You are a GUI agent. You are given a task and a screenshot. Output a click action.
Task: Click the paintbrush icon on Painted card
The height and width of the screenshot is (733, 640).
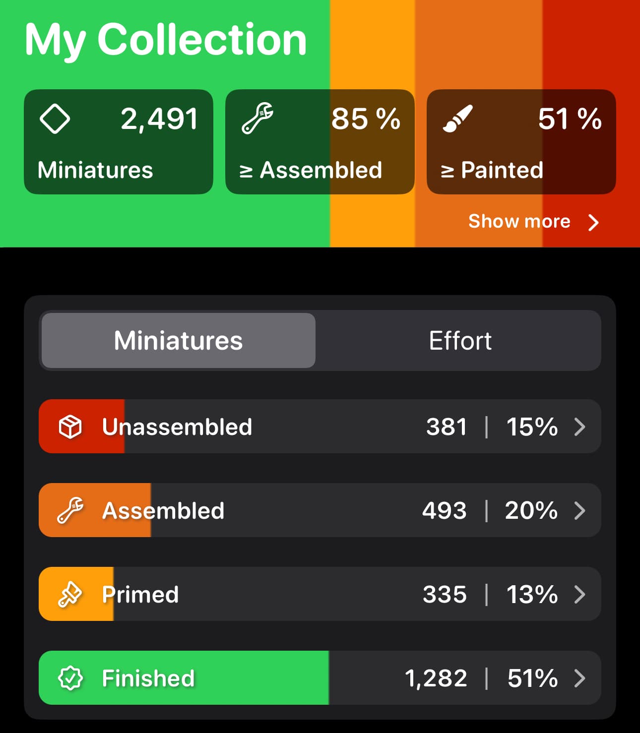457,119
